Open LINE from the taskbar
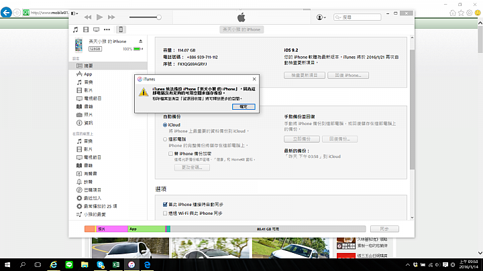This screenshot has height=271, width=483. [x=69, y=264]
